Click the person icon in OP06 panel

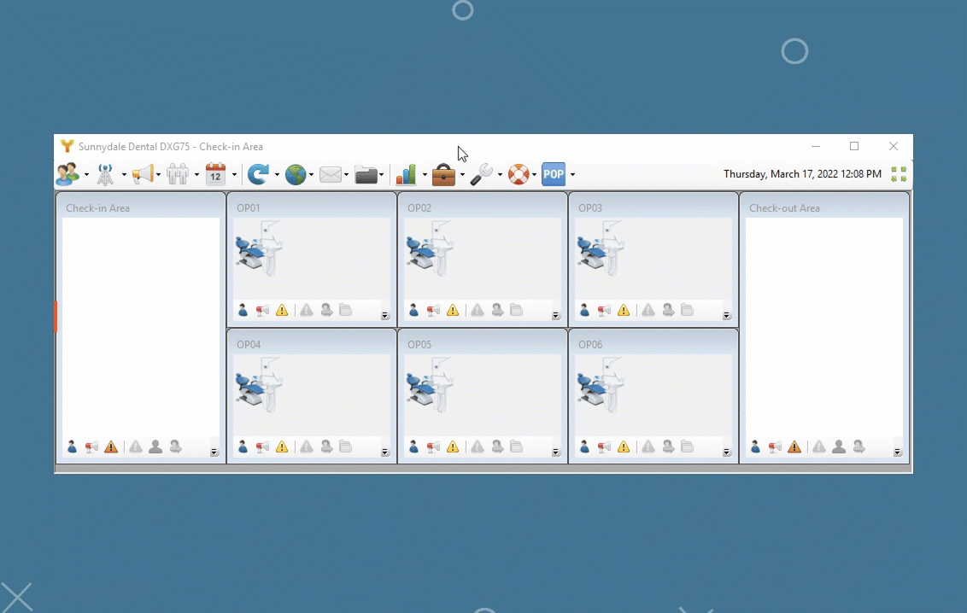584,447
